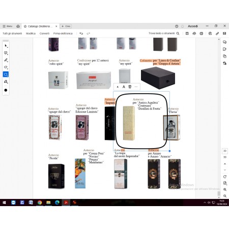Open Google Chrome from taskbar
229x229 pixels.
(x=40, y=203)
